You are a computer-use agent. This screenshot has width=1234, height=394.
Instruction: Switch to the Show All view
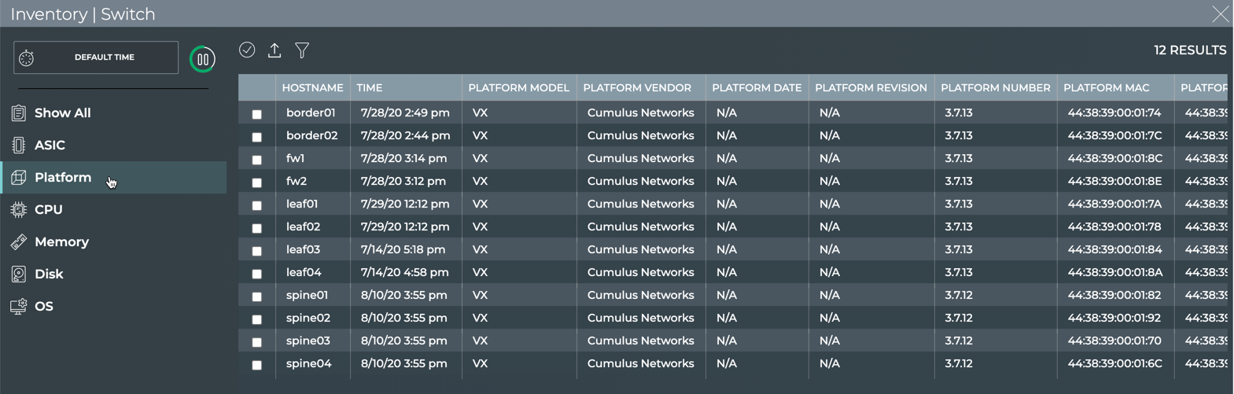point(62,113)
